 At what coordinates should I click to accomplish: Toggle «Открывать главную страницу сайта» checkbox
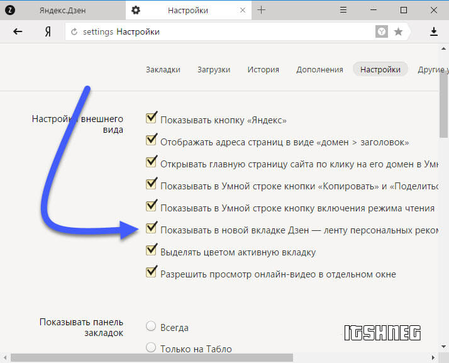(x=151, y=162)
